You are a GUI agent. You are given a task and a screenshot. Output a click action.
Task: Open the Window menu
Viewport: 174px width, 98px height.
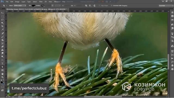coord(57,2)
